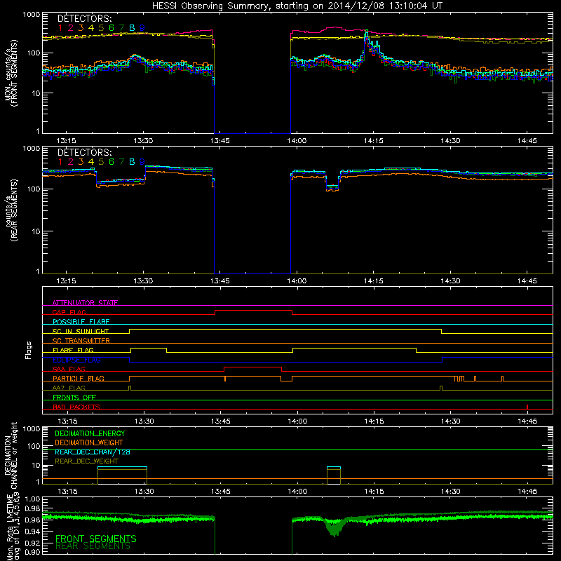Click the DECIMATION_ENERGY legend entry
Screen dimensions: 561x561
pyautogui.click(x=90, y=433)
